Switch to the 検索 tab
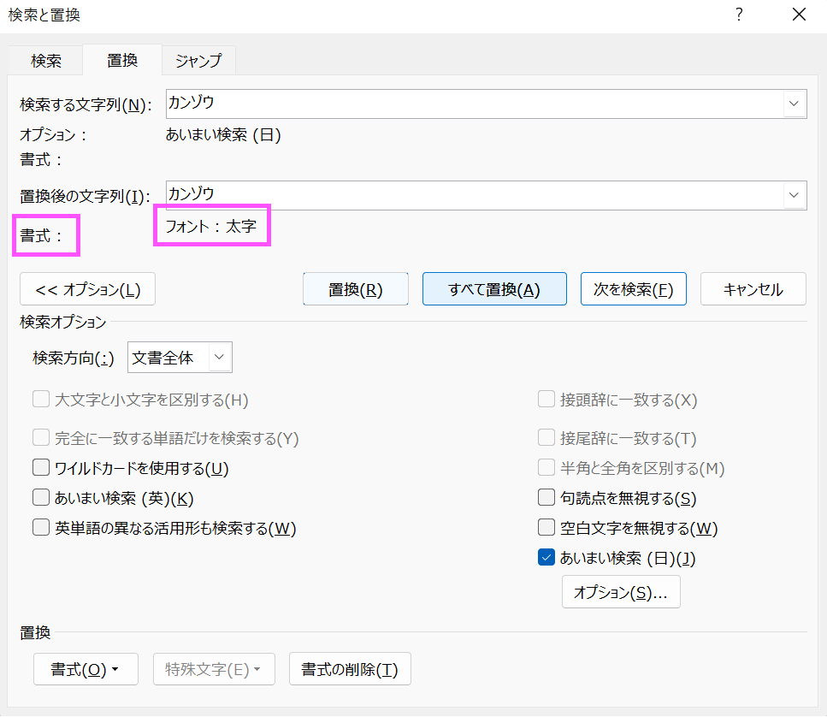 pos(46,61)
